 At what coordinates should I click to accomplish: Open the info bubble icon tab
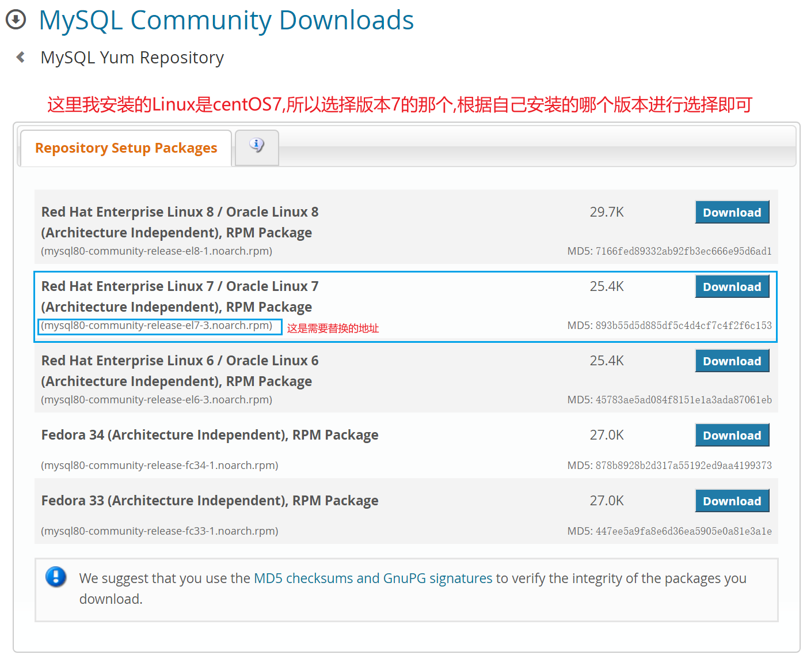point(257,145)
